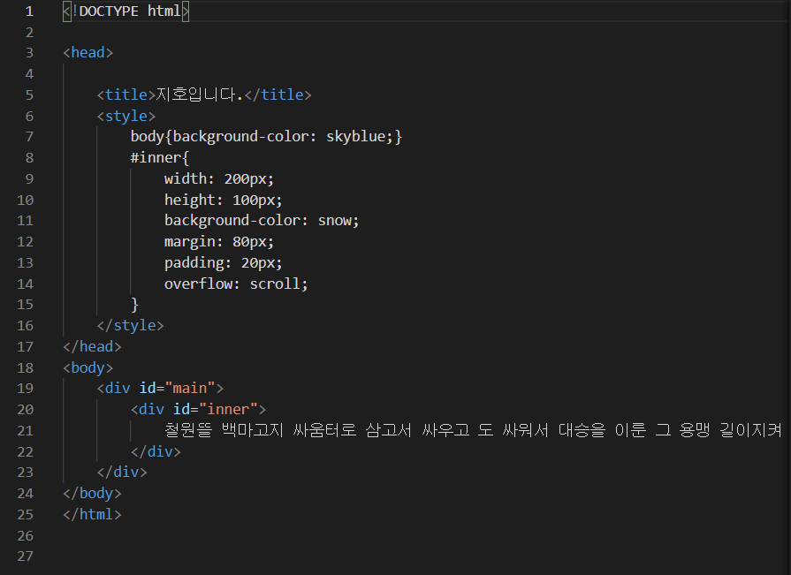The height and width of the screenshot is (575, 791).
Task: Click the closing head tag
Action: pyautogui.click(x=92, y=347)
